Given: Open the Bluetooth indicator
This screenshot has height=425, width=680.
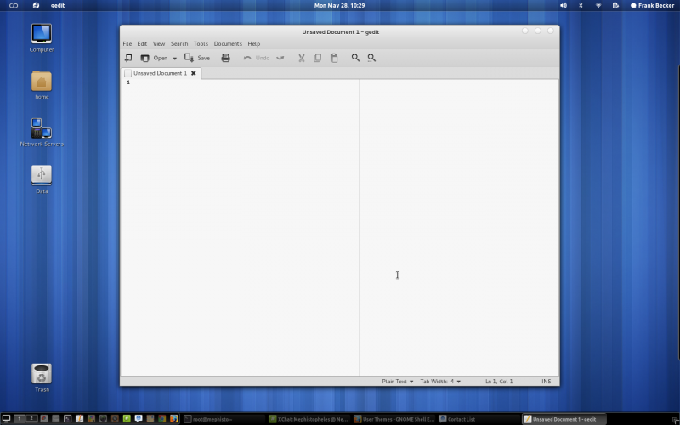Looking at the screenshot, I should 581,6.
